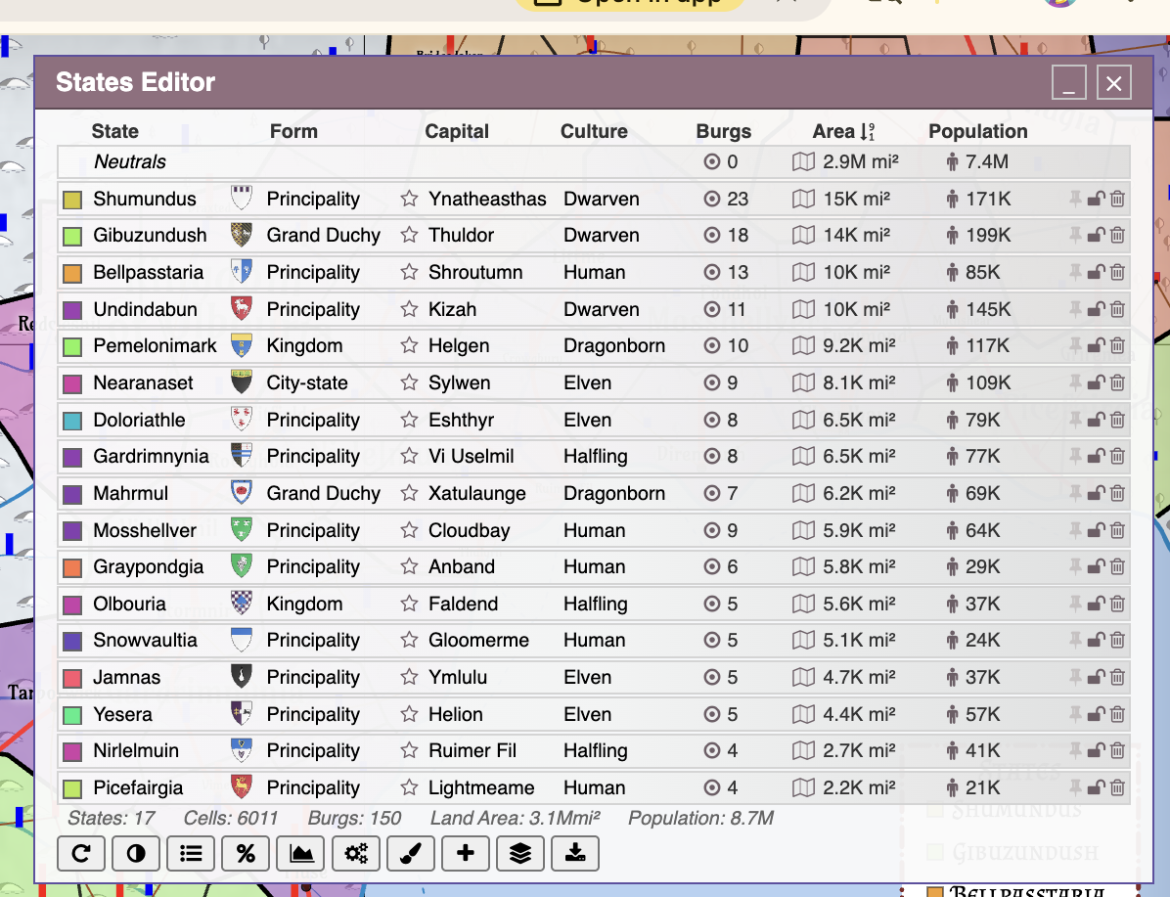
Task: Toggle the lock in the Doloriathle row
Action: click(1096, 420)
